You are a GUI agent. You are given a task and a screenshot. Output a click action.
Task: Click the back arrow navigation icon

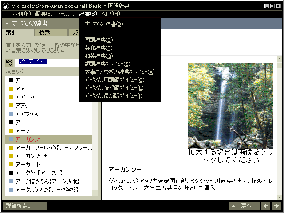[x=265, y=206]
